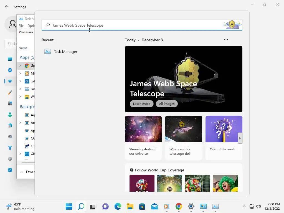Open Task View on the taskbar

point(93,206)
